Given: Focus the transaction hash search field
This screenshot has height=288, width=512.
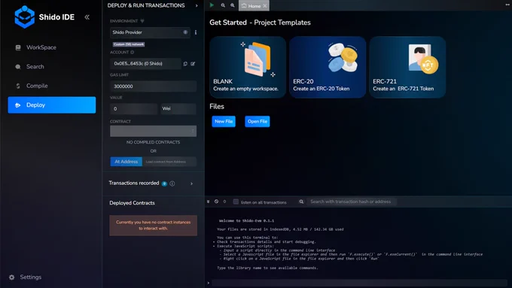Looking at the screenshot, I should click(352, 202).
